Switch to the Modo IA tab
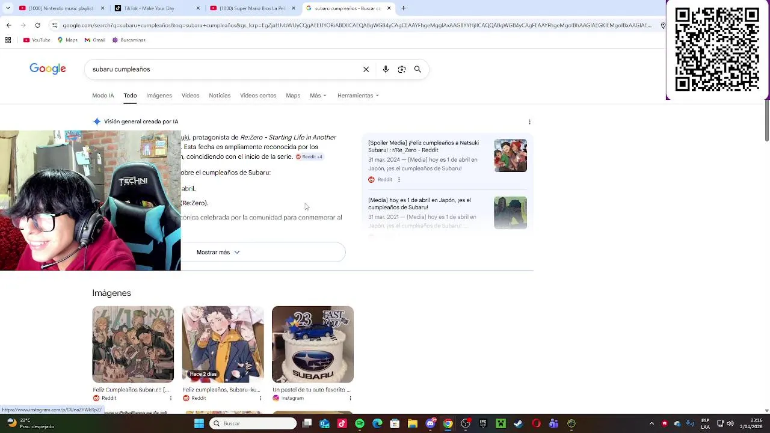 [x=103, y=96]
